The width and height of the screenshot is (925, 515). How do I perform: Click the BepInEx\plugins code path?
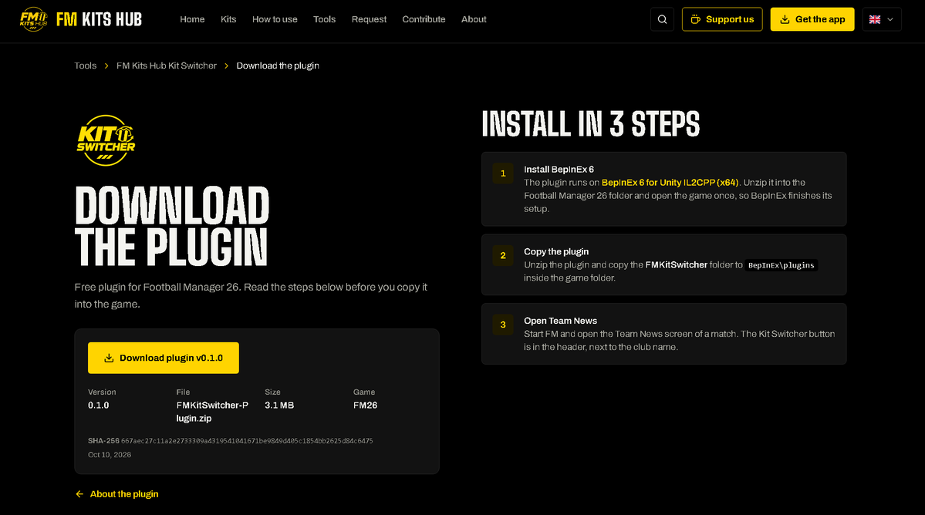[x=781, y=265]
